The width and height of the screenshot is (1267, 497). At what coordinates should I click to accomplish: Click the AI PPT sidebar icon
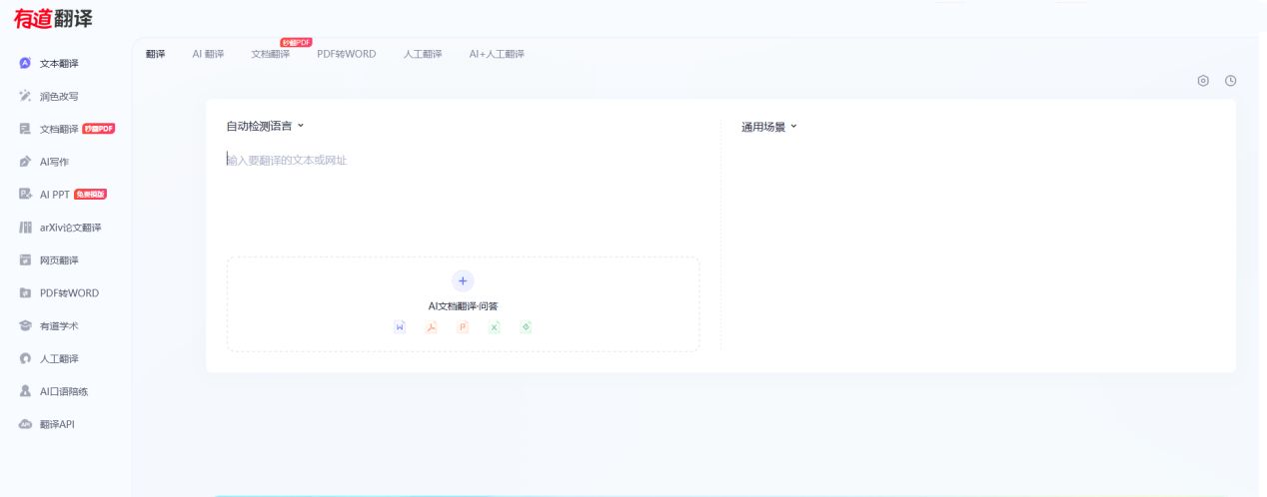[25, 195]
